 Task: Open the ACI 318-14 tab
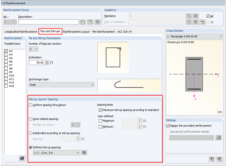(x=125, y=32)
